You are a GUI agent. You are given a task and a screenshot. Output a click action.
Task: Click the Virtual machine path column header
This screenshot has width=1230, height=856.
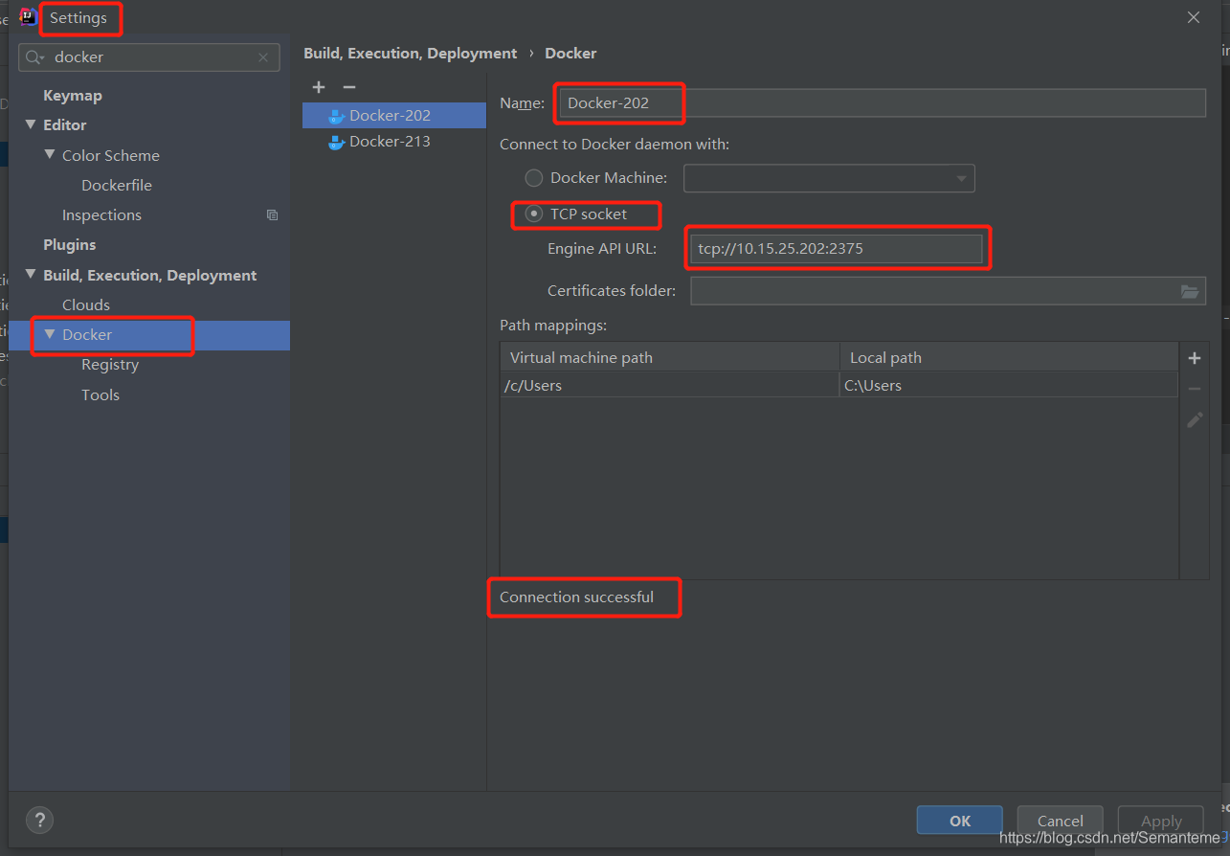(x=670, y=357)
